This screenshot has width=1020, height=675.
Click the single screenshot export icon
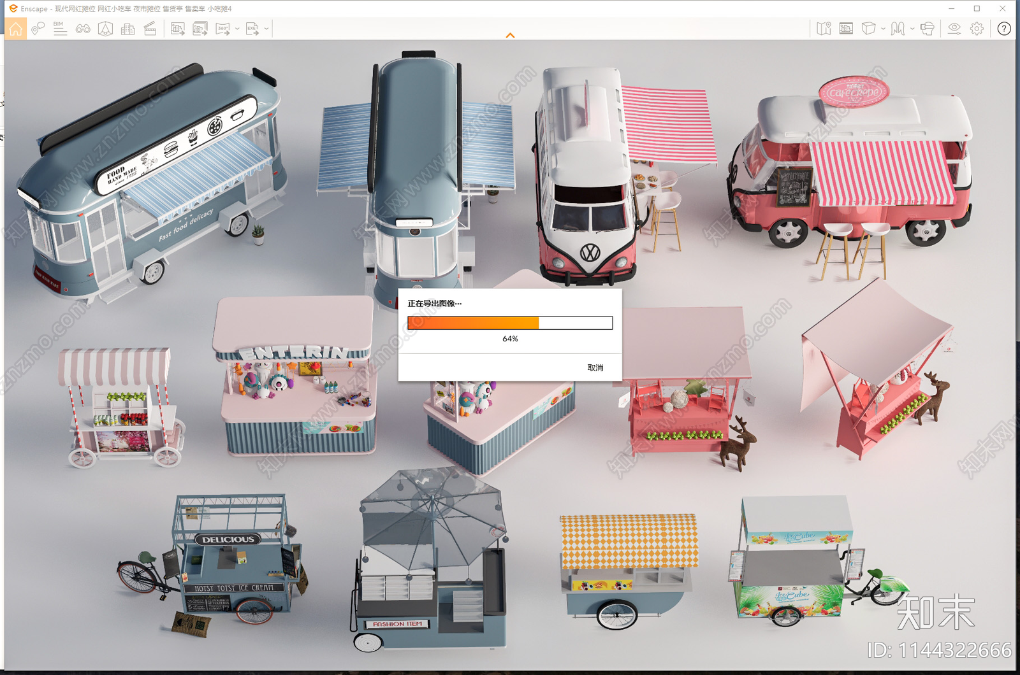[x=178, y=29]
